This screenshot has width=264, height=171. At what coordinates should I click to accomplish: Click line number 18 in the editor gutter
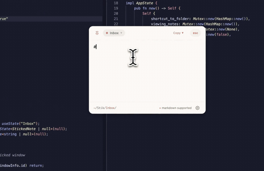pos(116,3)
